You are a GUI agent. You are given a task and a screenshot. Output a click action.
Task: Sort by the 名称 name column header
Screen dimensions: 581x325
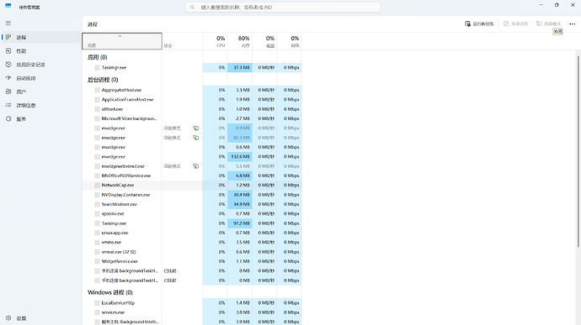tap(122, 41)
